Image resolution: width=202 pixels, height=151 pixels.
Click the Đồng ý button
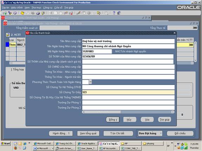pyautogui.click(x=113, y=120)
